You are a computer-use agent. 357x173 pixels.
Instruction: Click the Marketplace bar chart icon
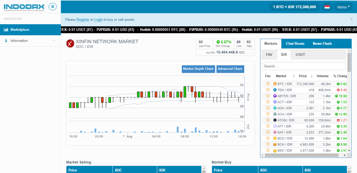click(x=6, y=30)
